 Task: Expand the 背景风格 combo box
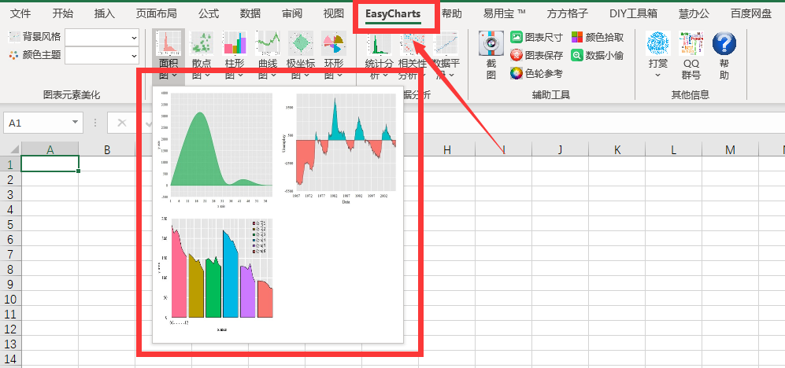102,37
